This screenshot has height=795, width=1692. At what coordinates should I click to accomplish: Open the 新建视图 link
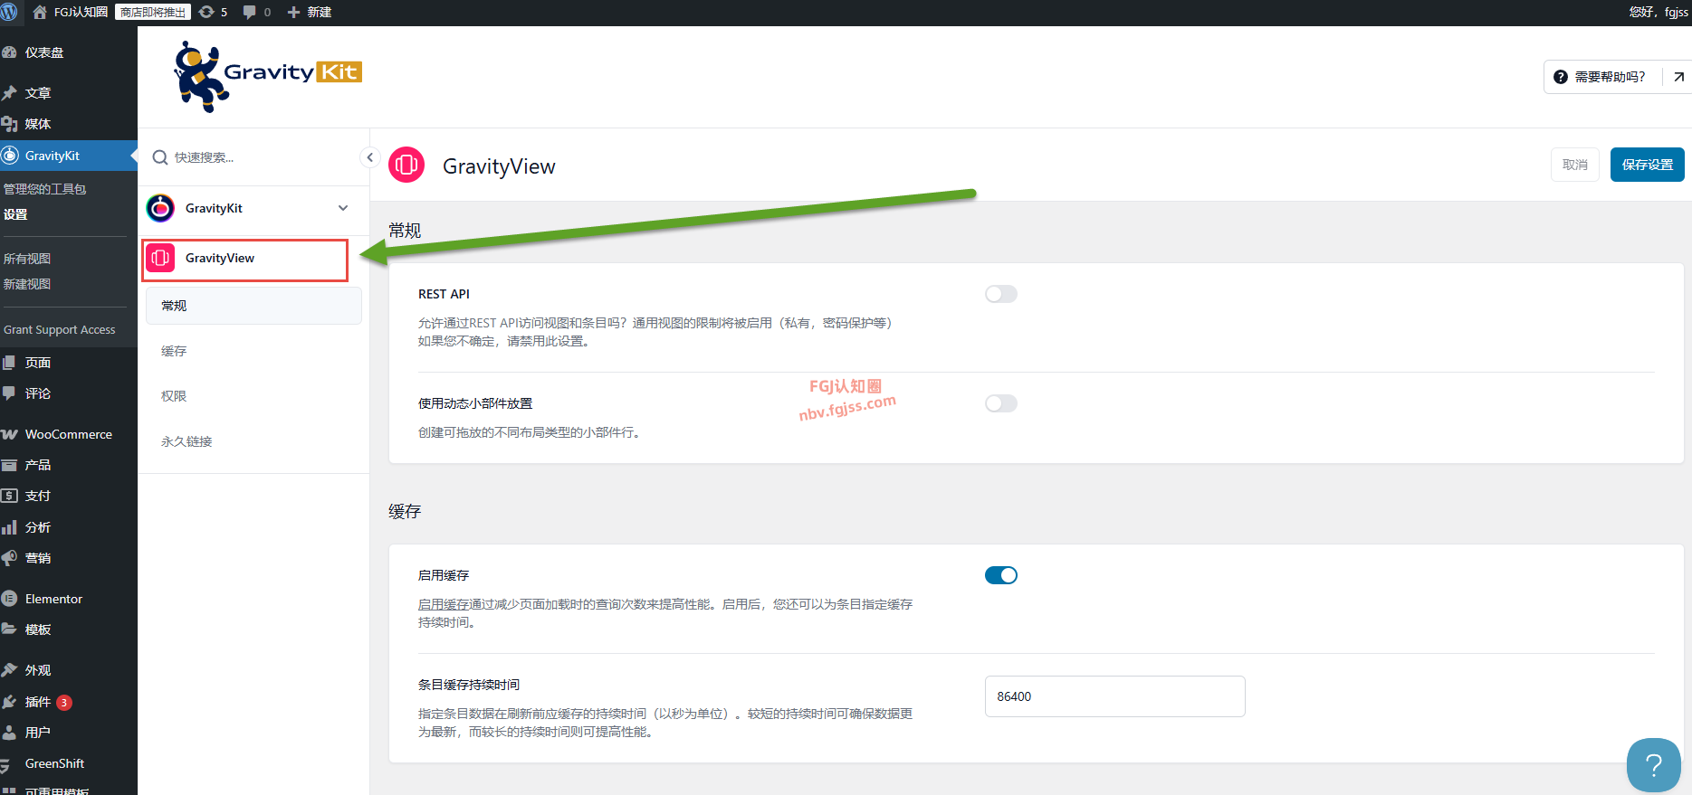27,284
